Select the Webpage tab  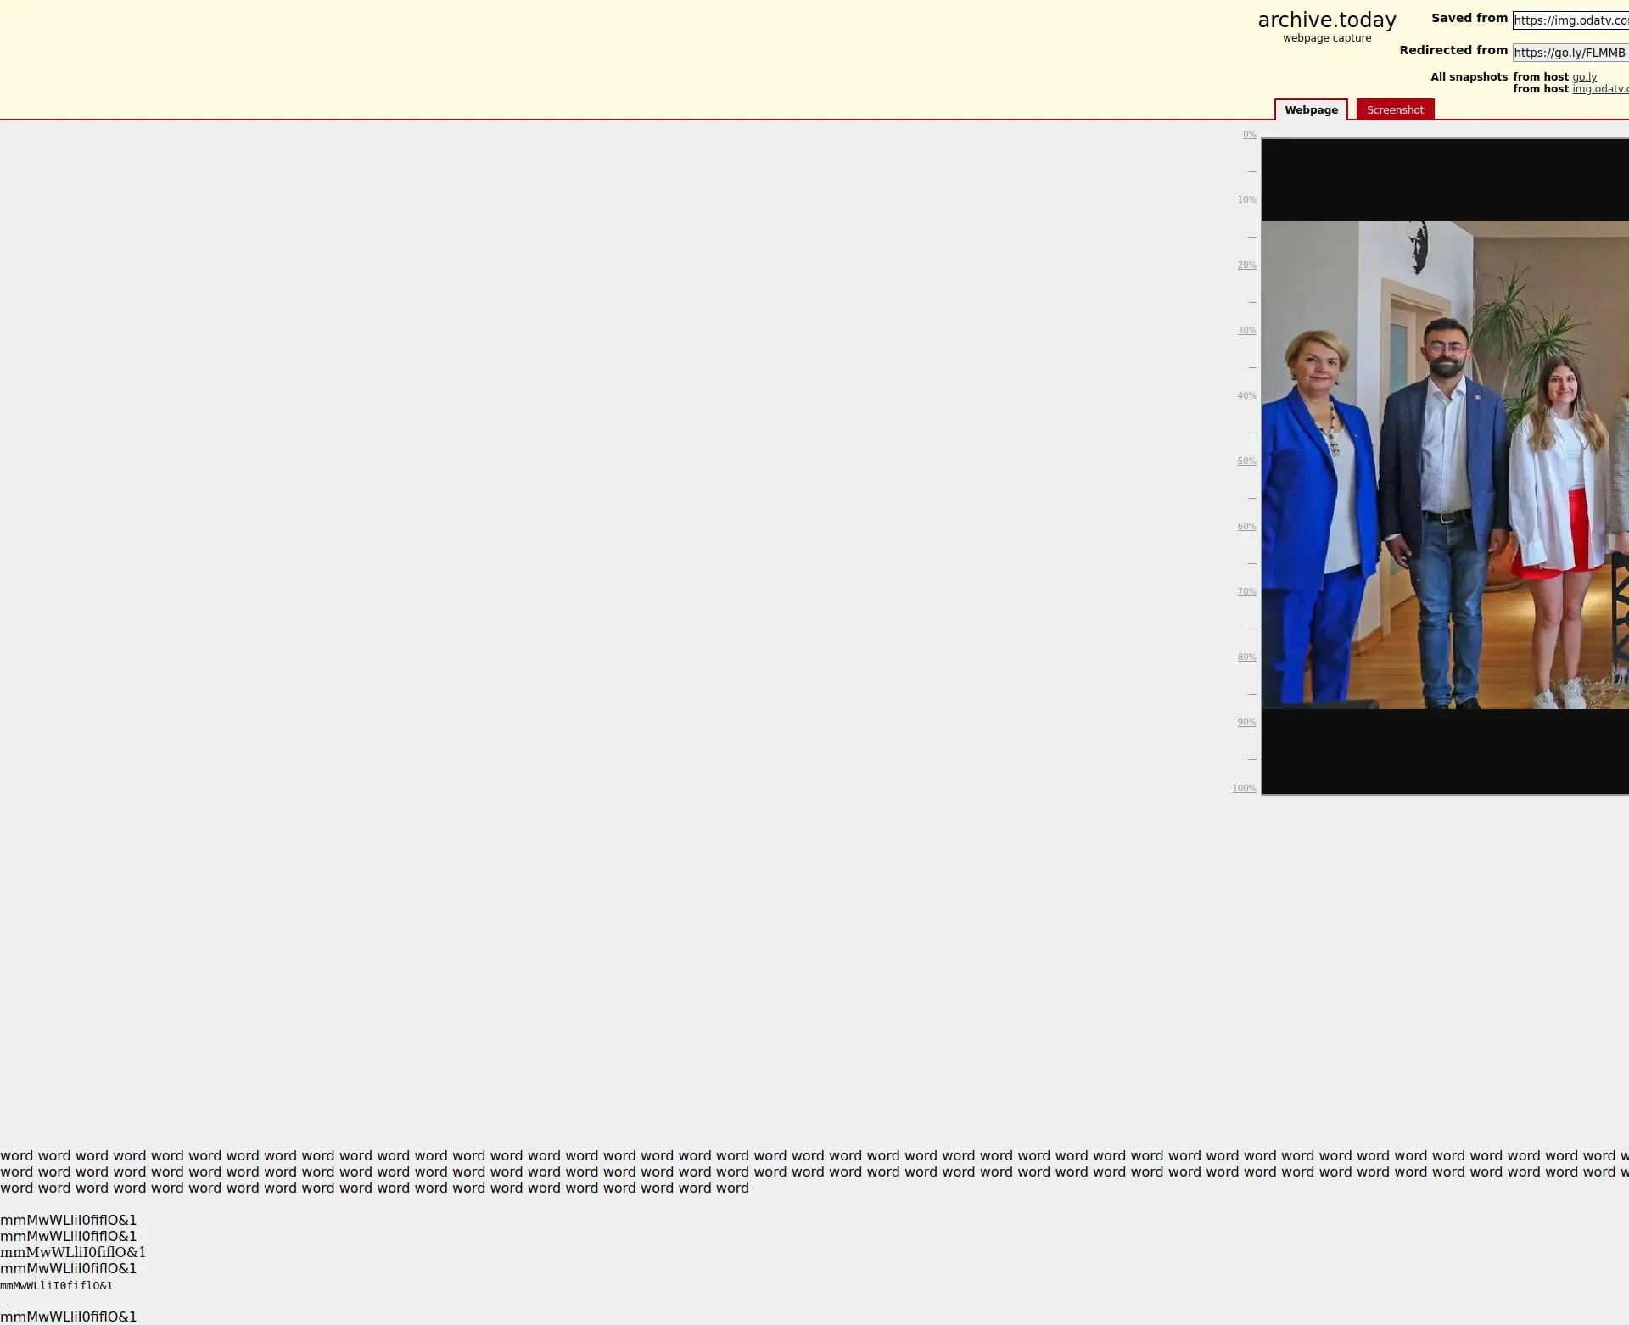pos(1310,110)
